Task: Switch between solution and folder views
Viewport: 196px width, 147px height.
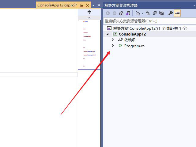Action: (x=128, y=13)
